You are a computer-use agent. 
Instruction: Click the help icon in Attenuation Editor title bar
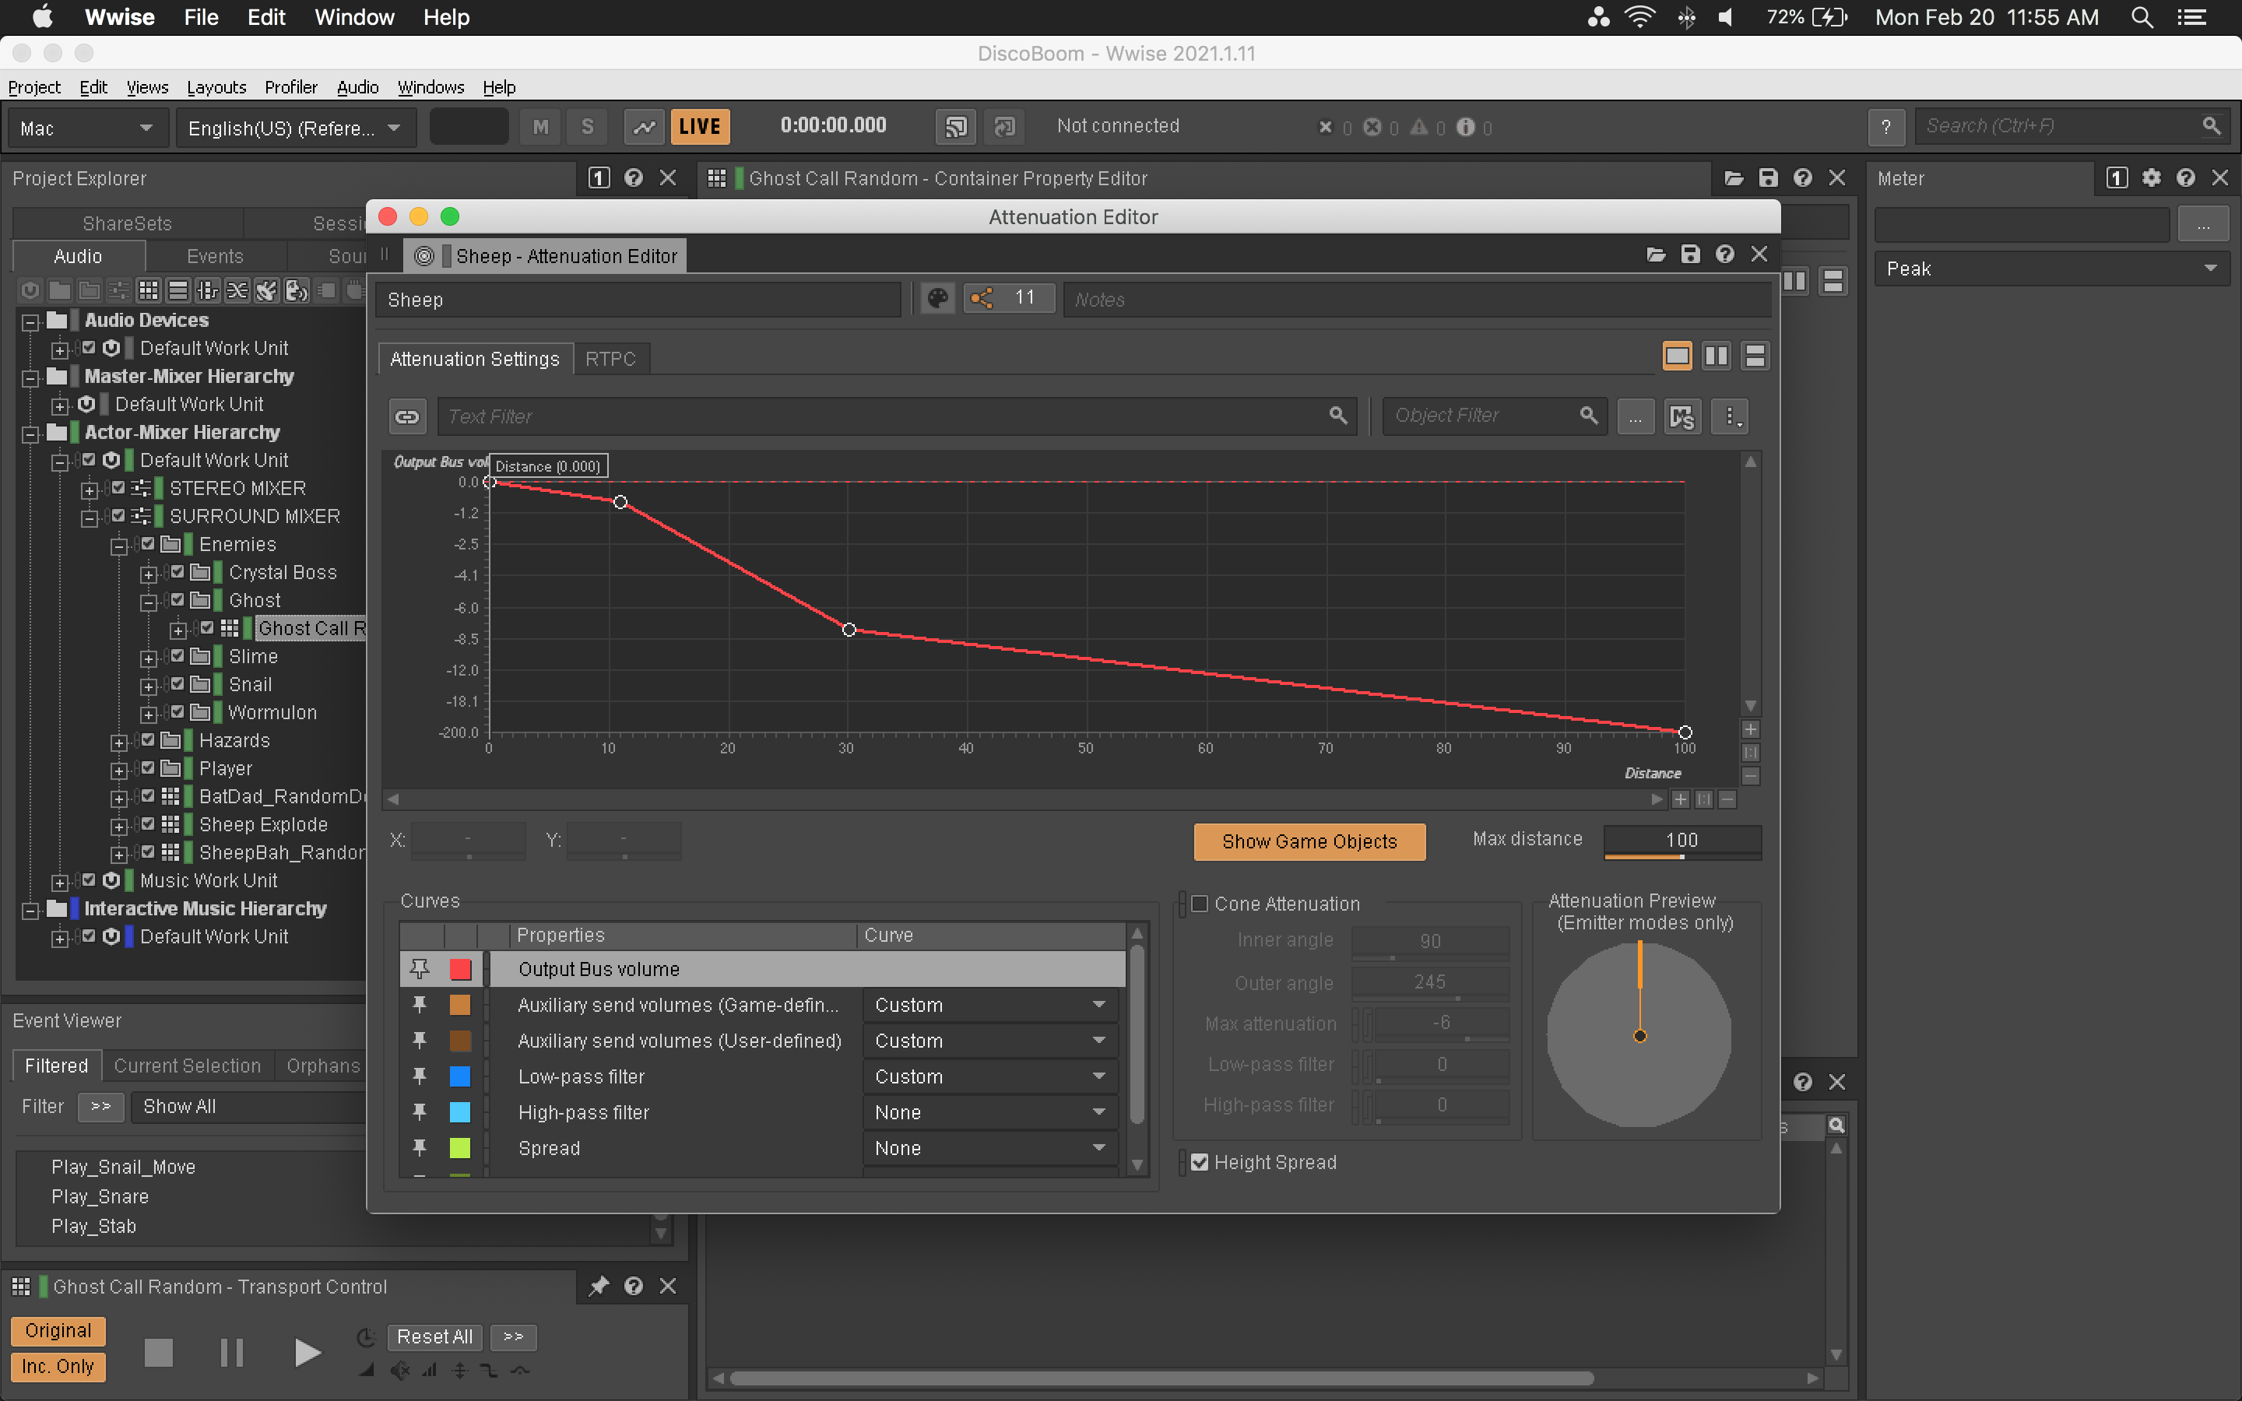tap(1725, 255)
